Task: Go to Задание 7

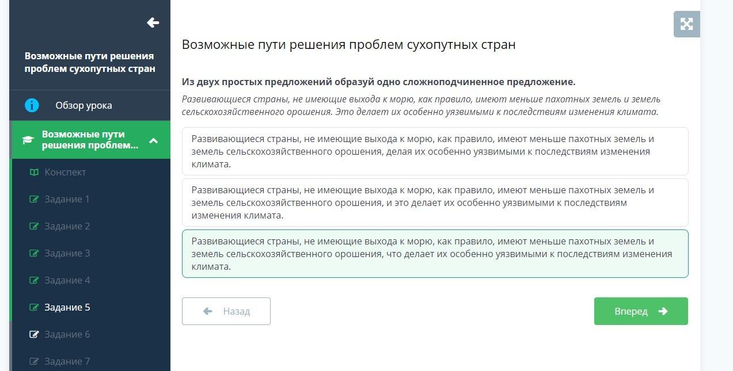Action: click(67, 361)
